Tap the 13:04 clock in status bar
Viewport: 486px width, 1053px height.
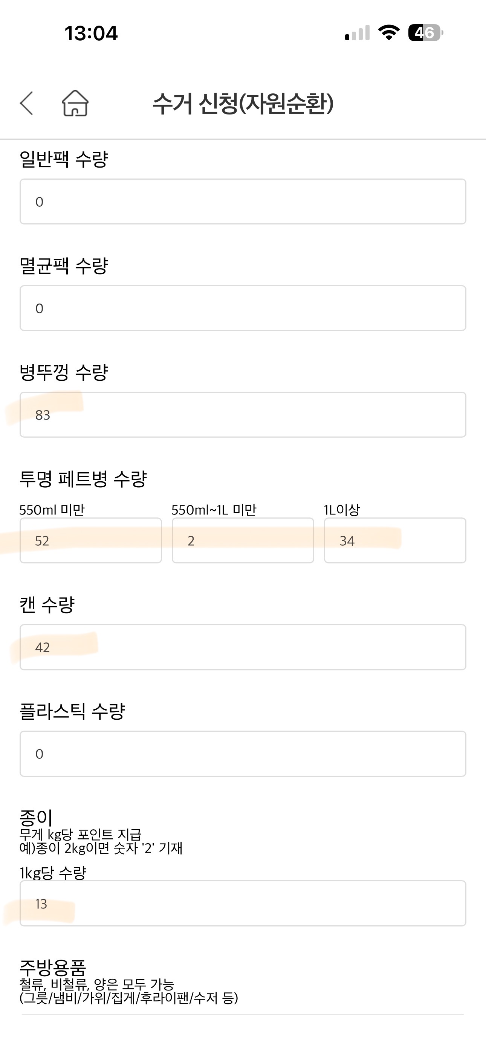click(91, 33)
